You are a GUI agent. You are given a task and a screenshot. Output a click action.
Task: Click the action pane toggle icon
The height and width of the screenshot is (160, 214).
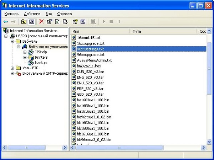[83, 22]
